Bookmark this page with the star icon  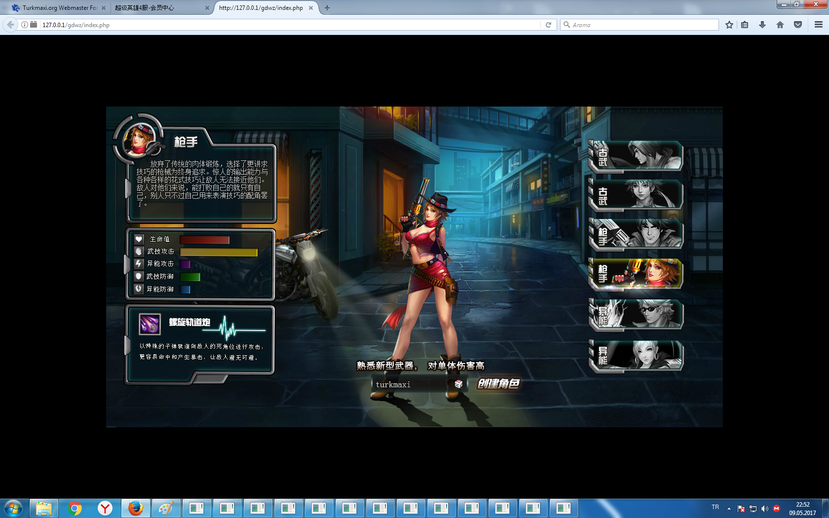[x=729, y=25]
